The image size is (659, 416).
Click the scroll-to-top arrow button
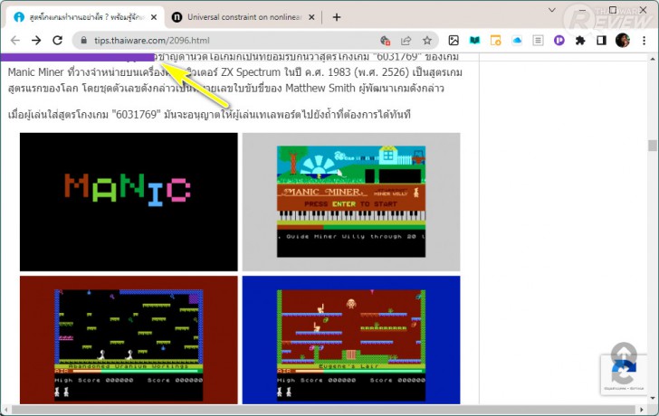coord(624,354)
